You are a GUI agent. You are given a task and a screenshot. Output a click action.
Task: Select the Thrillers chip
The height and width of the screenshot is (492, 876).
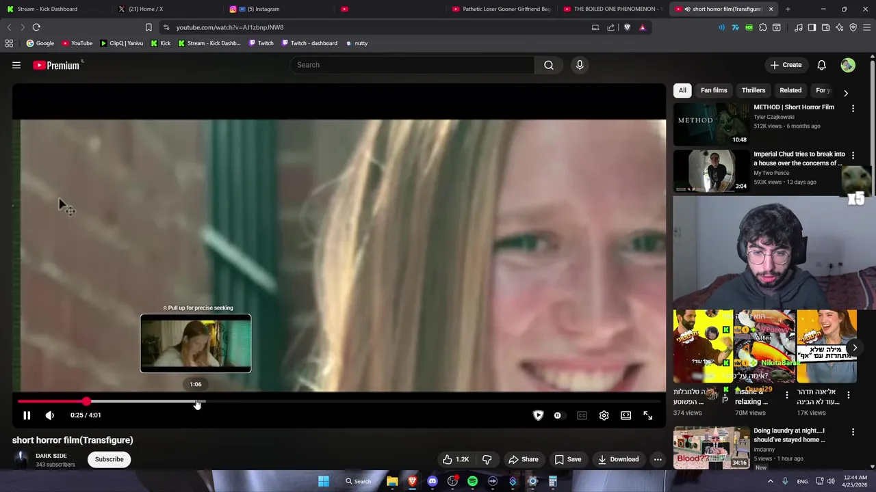coord(753,90)
